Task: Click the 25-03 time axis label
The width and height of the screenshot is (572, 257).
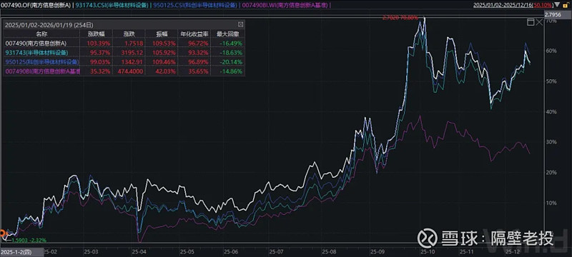Action: pos(92,251)
